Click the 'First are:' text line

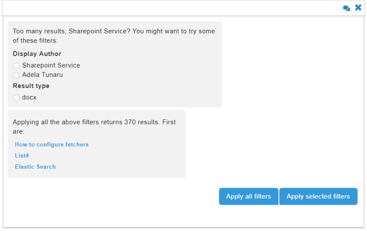click(x=22, y=131)
